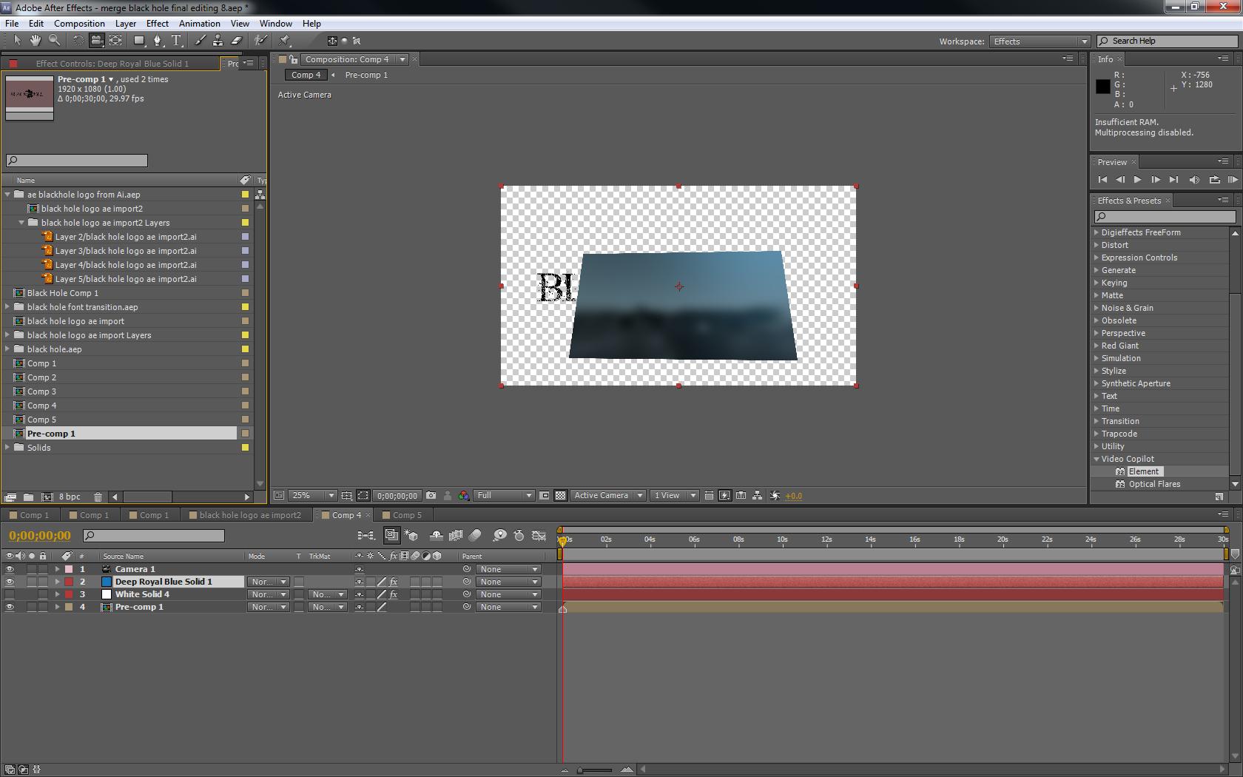Select the Pan Behind anchor point tool
This screenshot has width=1243, height=777.
[115, 41]
